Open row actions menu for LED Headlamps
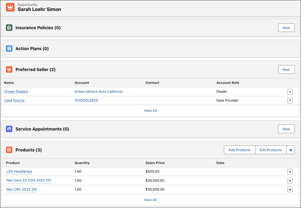This screenshot has height=208, width=301. click(290, 172)
